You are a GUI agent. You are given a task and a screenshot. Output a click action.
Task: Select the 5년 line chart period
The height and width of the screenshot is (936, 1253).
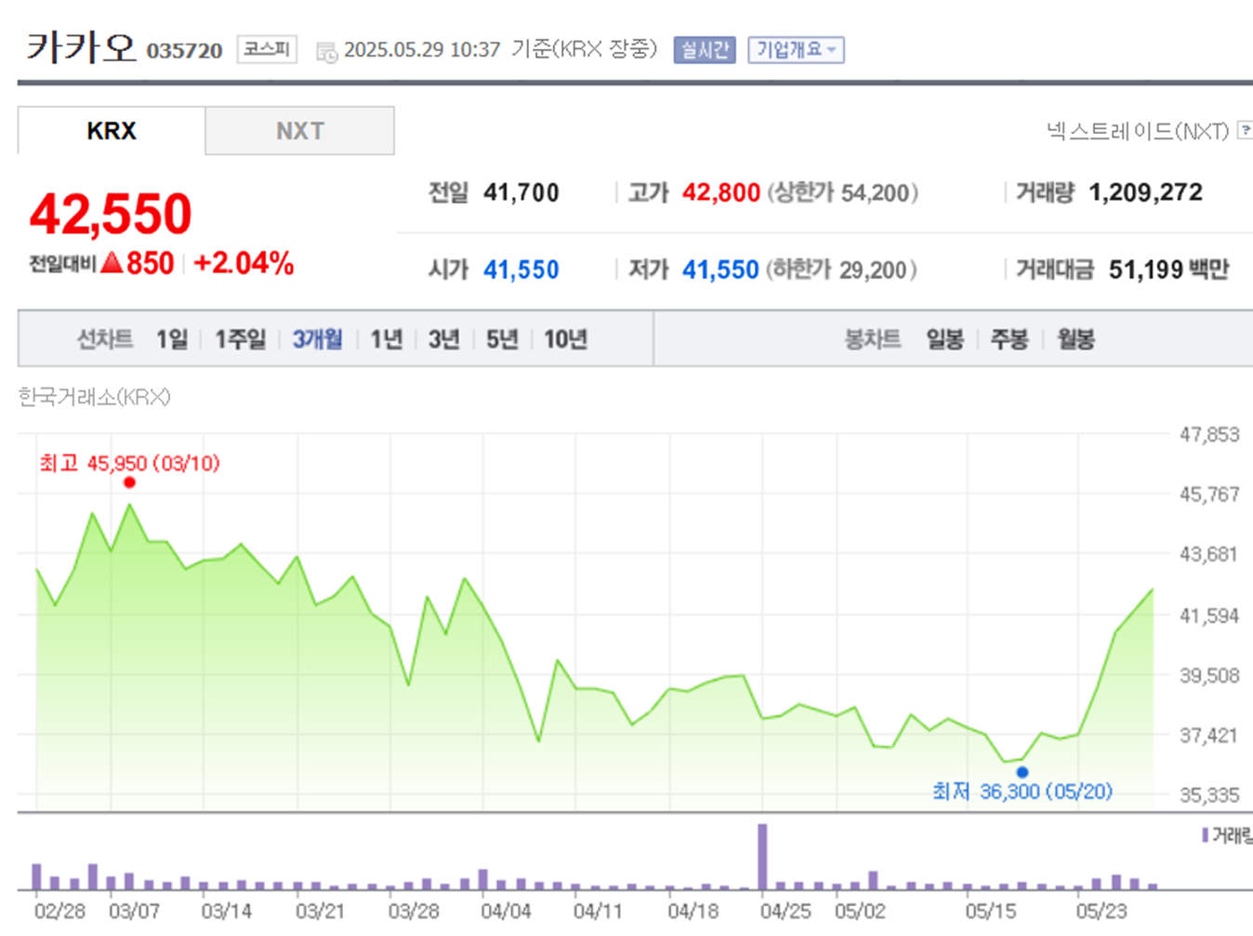point(502,339)
